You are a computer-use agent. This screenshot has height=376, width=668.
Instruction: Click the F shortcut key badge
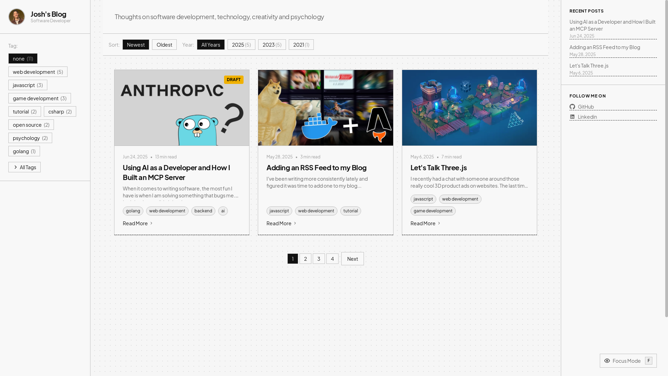point(649,361)
